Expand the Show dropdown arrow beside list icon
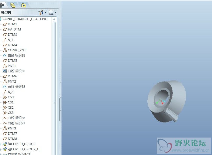Image resolution: width=212 pixels, height=155 pixels. click(55, 12)
